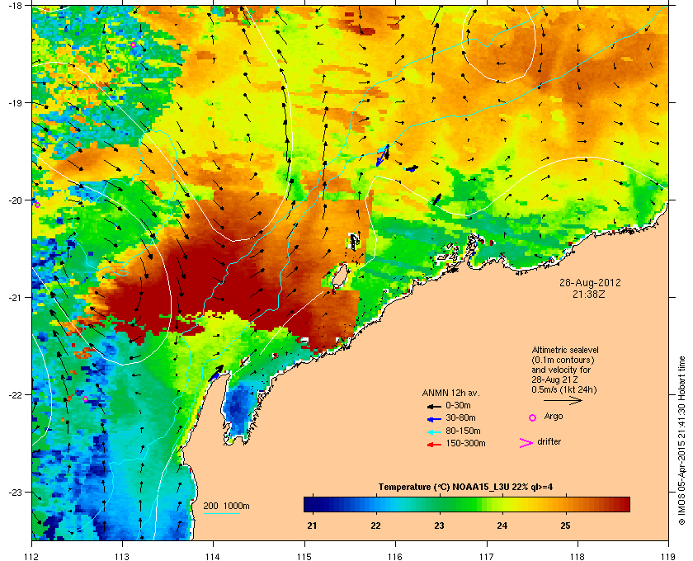The width and height of the screenshot is (693, 561).
Task: Click the cyan isobath legend line
Action: pos(221,514)
